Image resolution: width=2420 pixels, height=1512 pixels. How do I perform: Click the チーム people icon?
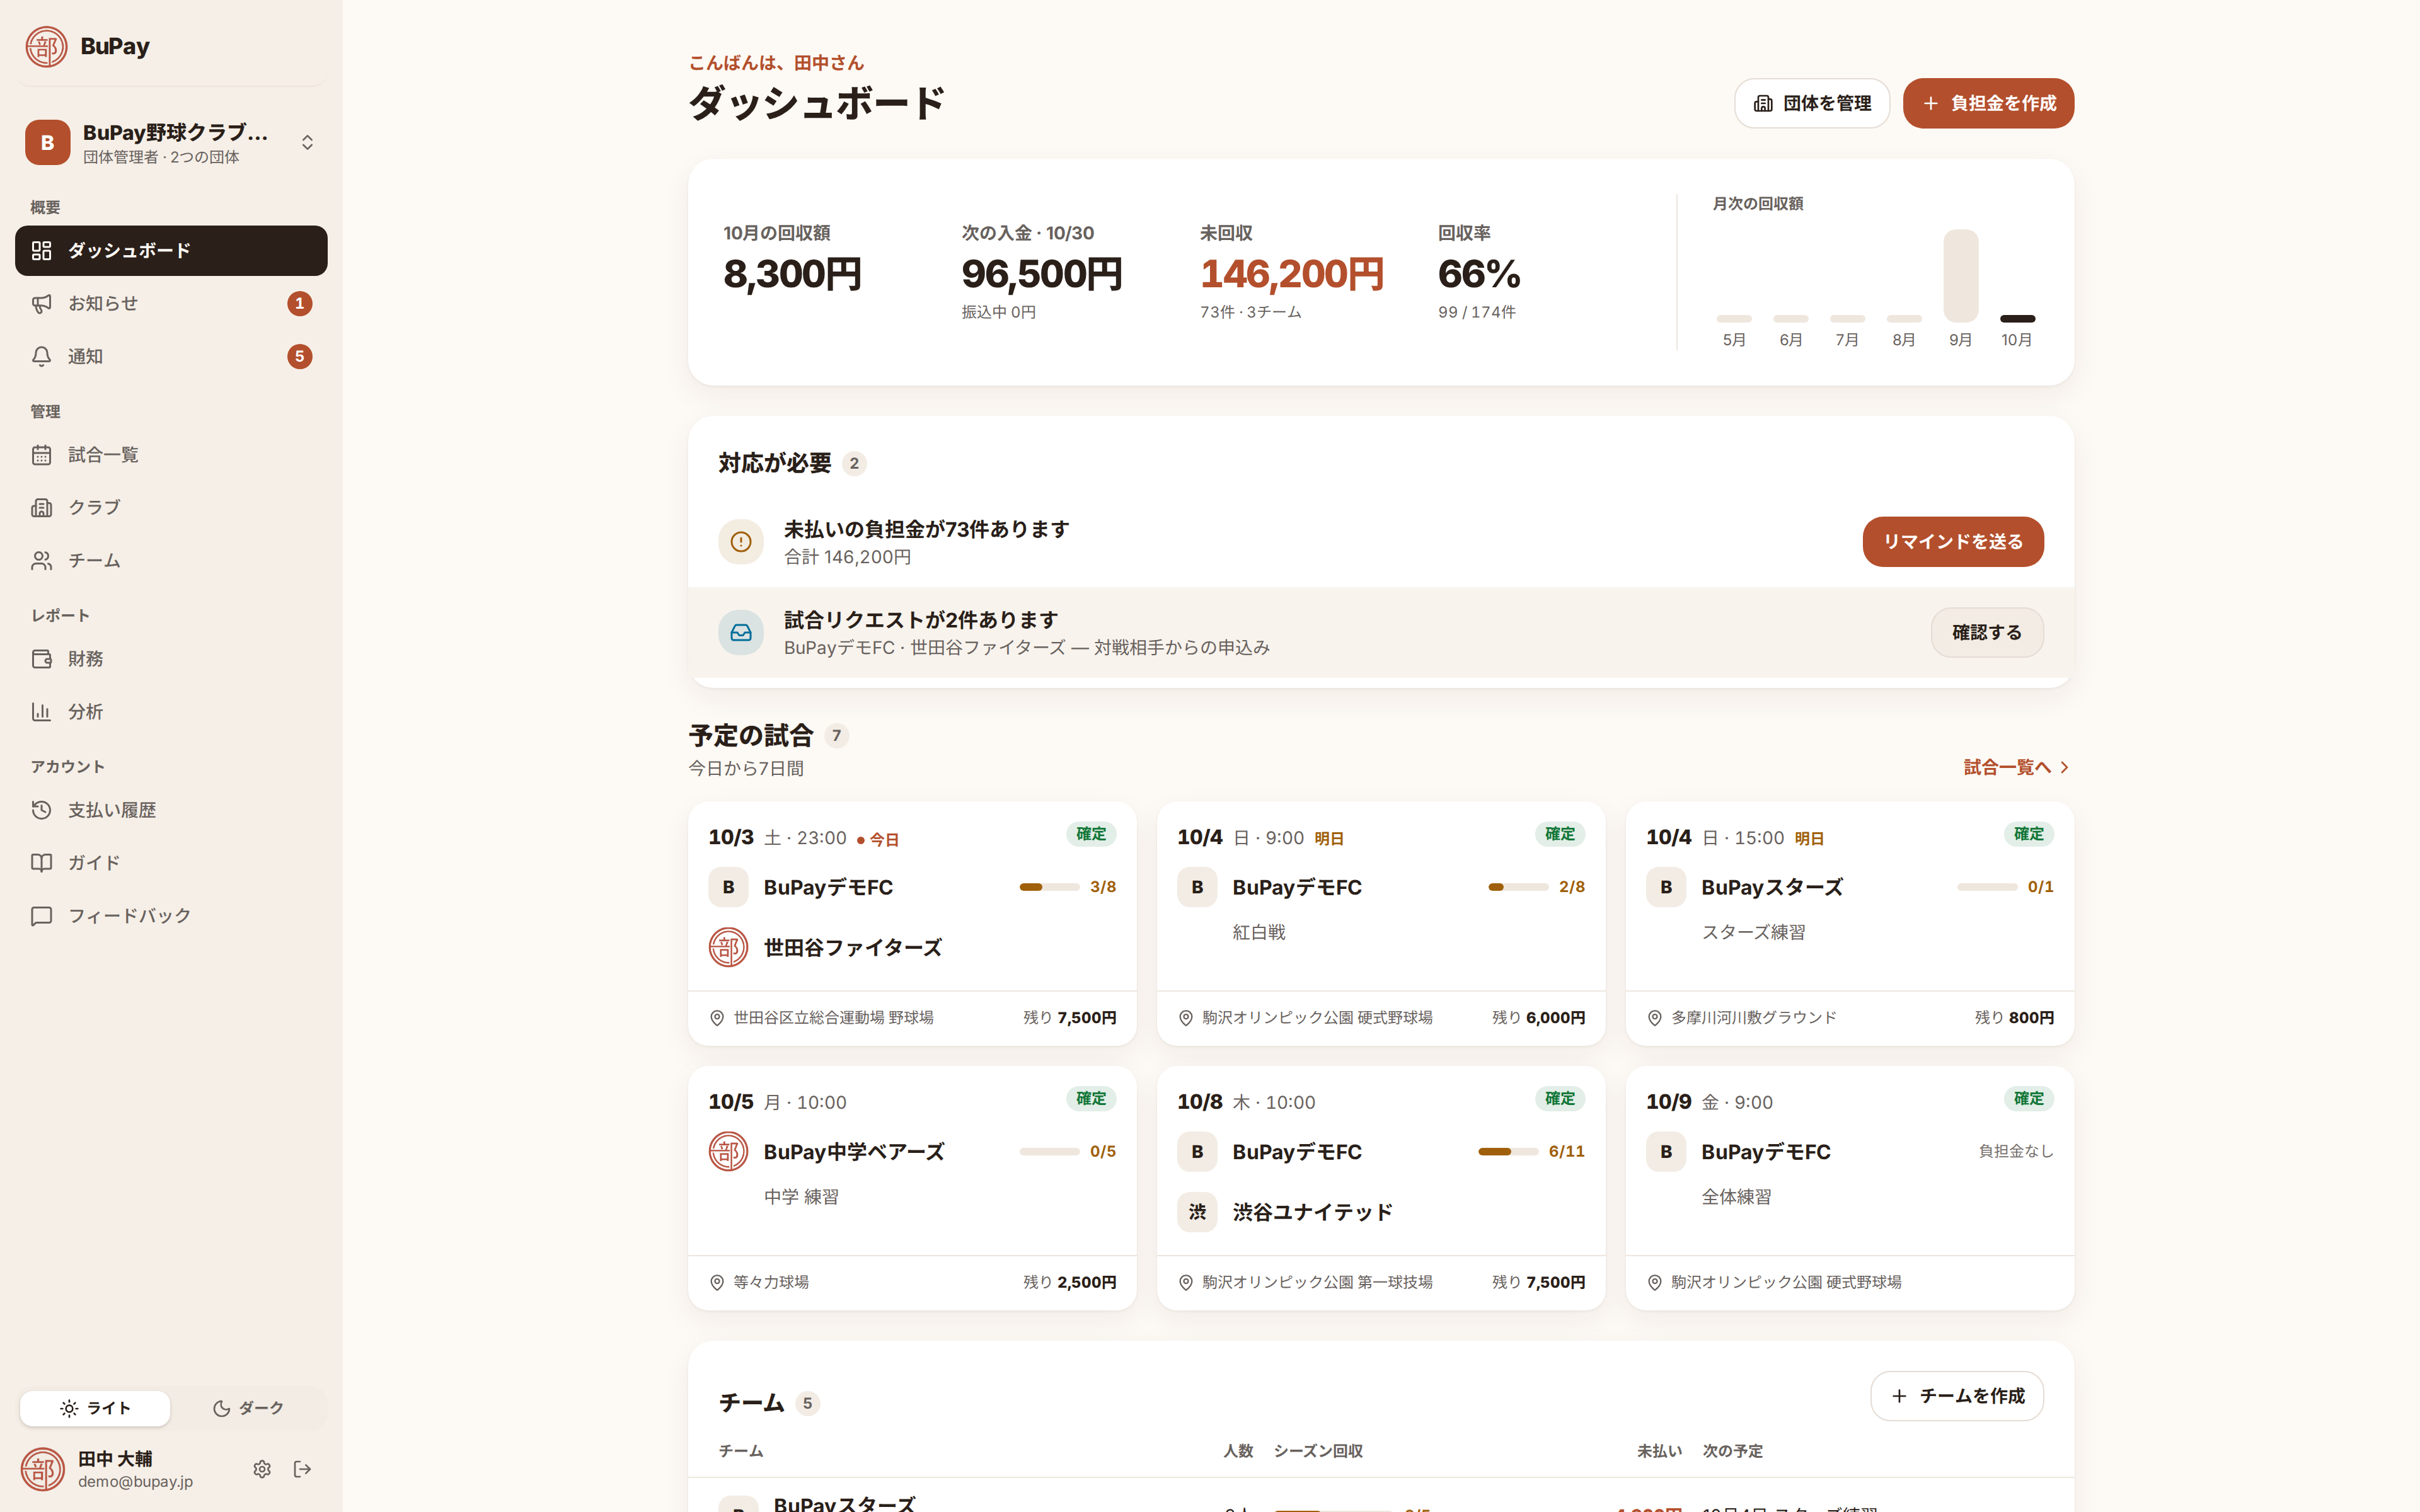[41, 560]
